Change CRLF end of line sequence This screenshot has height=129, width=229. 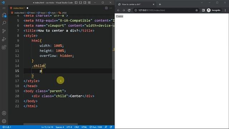point(77,127)
